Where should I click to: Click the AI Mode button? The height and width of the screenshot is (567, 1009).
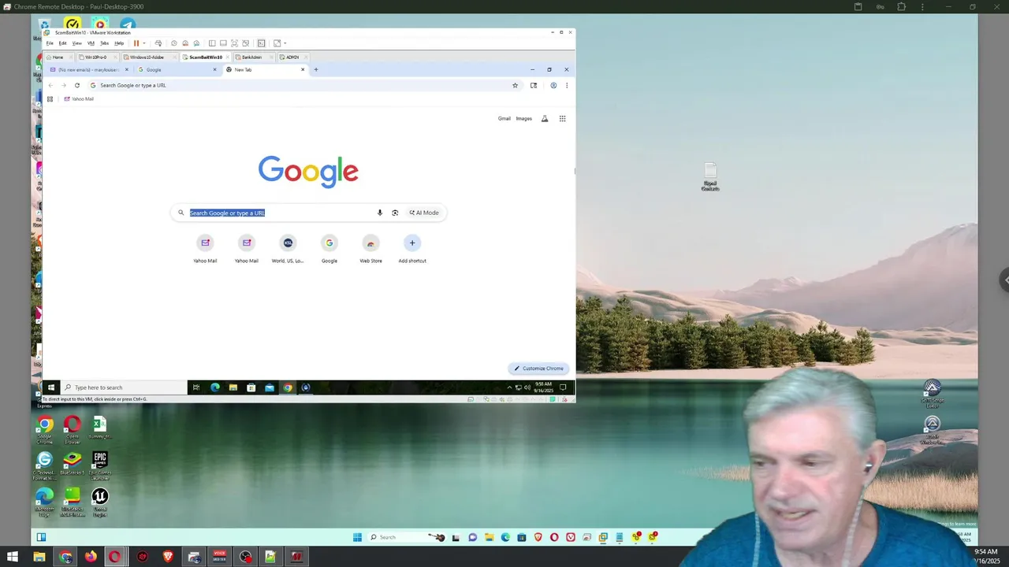(424, 213)
